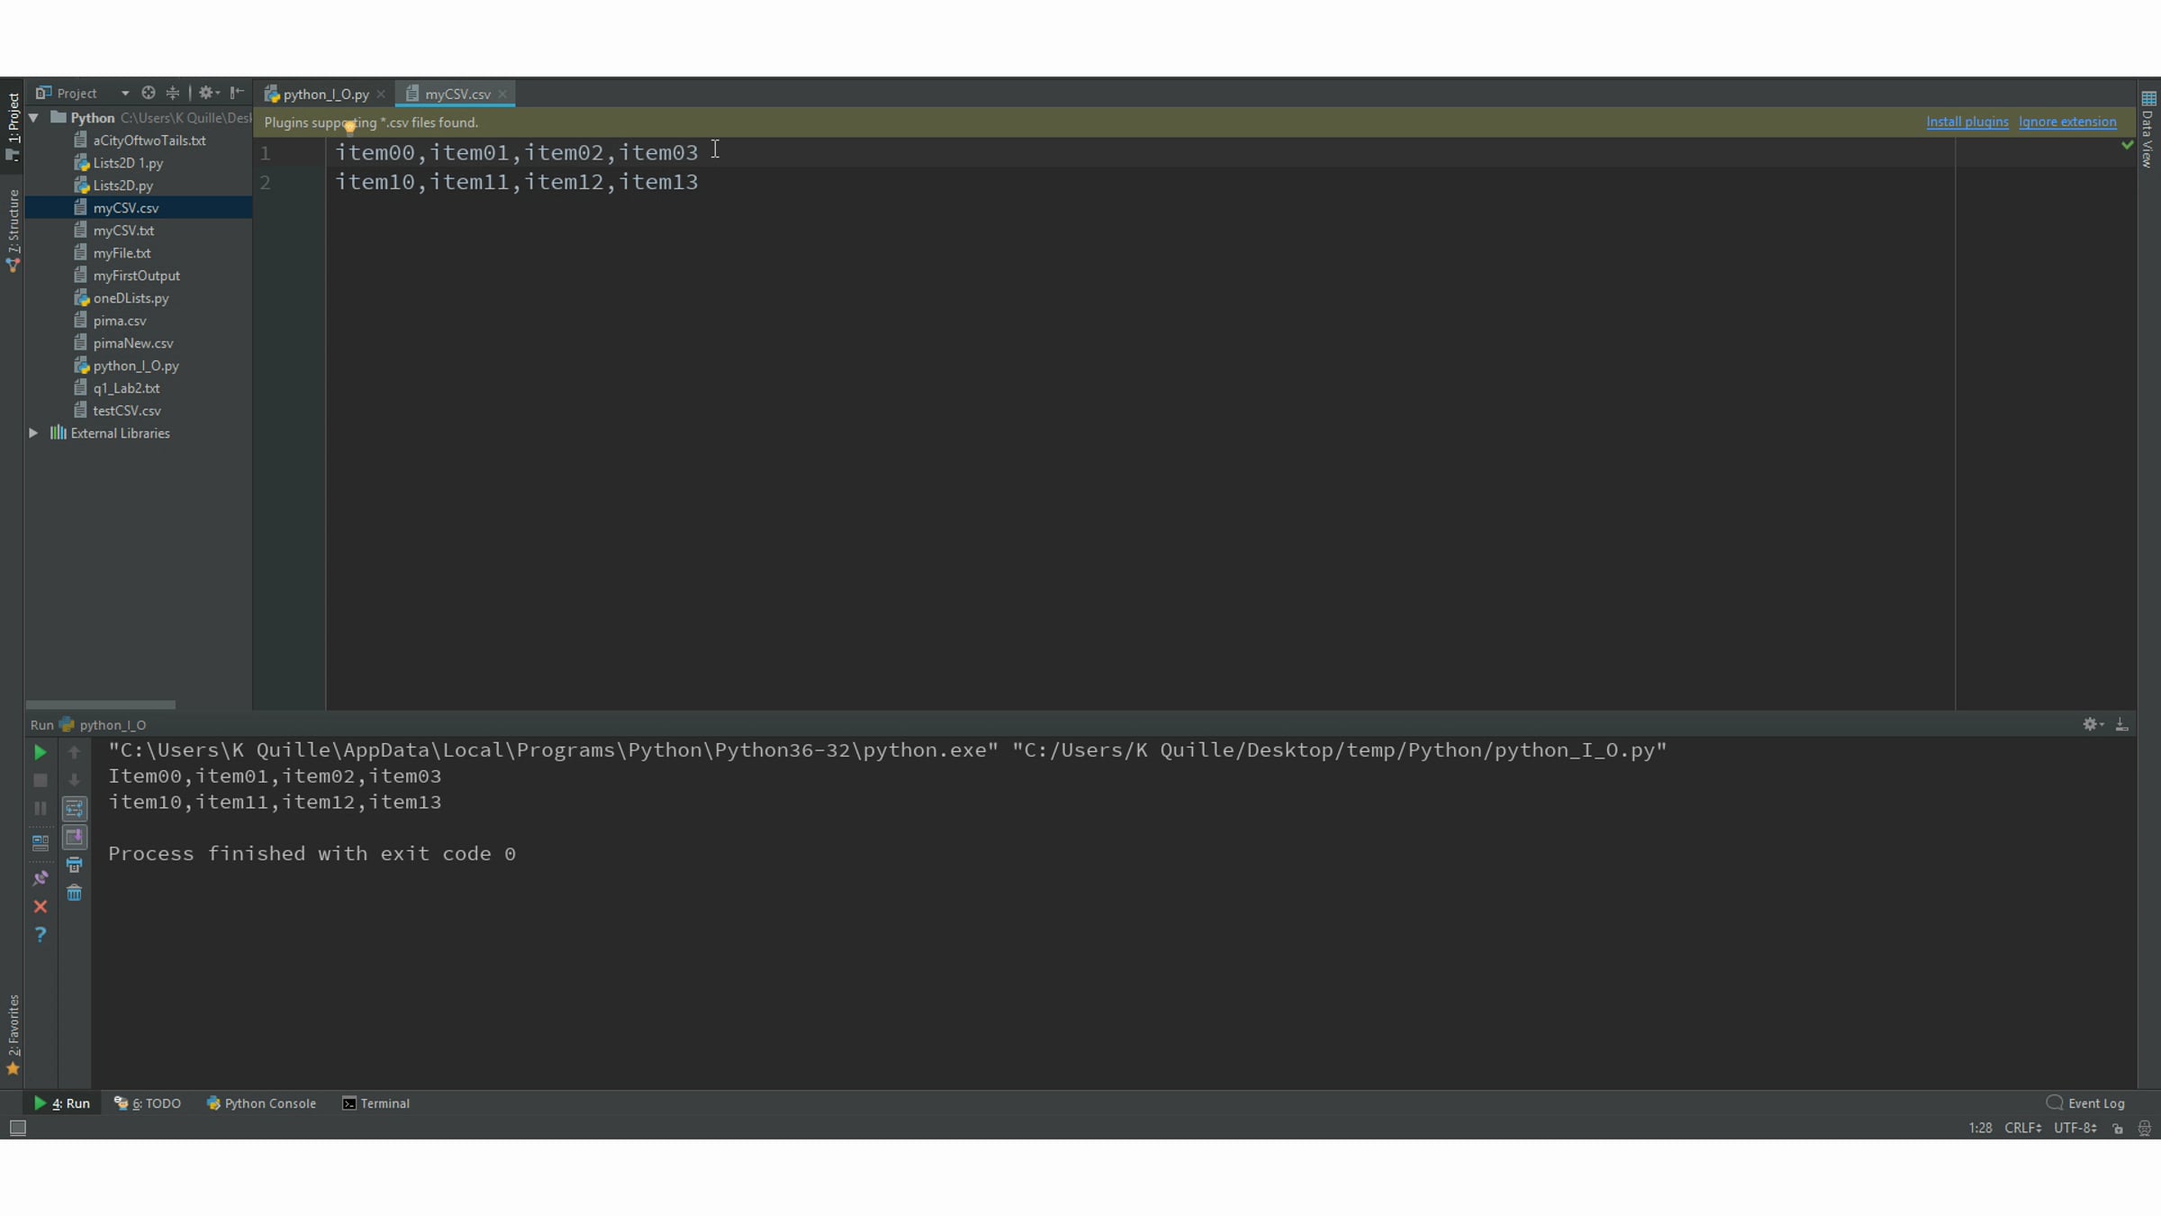Open the 4: Run tool window tab

click(x=61, y=1103)
